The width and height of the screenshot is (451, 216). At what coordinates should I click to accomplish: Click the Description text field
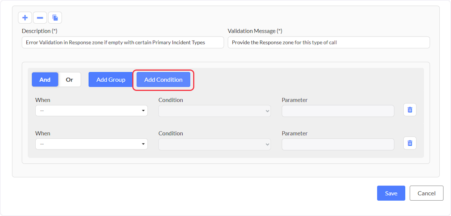pos(123,42)
